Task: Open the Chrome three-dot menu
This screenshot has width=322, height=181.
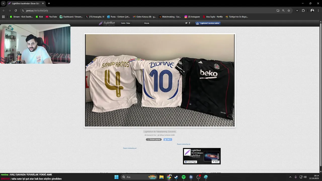Action: [318, 11]
